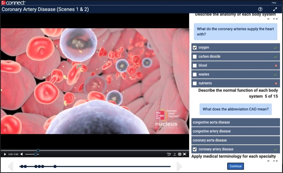283x173 pixels.
Task: Click the video frame showing blood cells
Action: [x=95, y=81]
